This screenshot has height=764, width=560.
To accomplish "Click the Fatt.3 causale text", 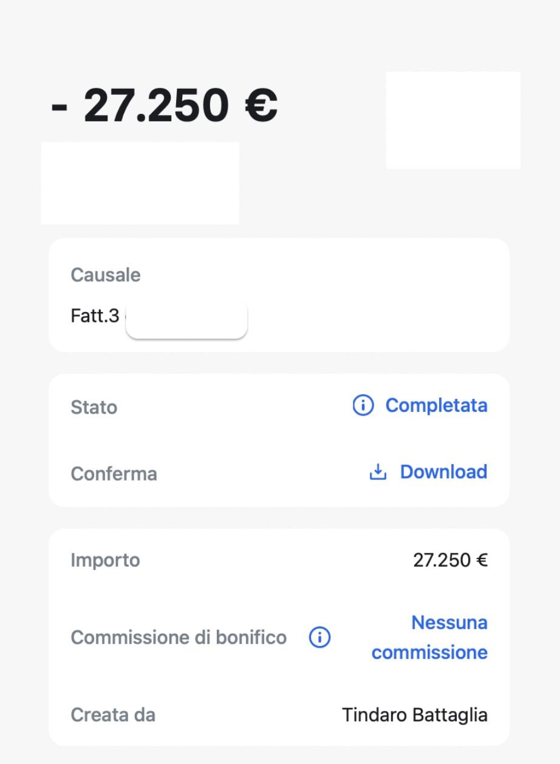I will [95, 316].
